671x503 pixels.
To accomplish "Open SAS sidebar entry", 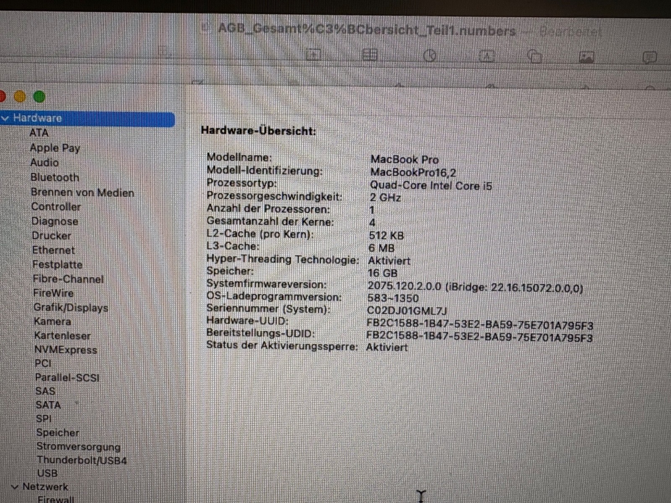I will pyautogui.click(x=45, y=391).
